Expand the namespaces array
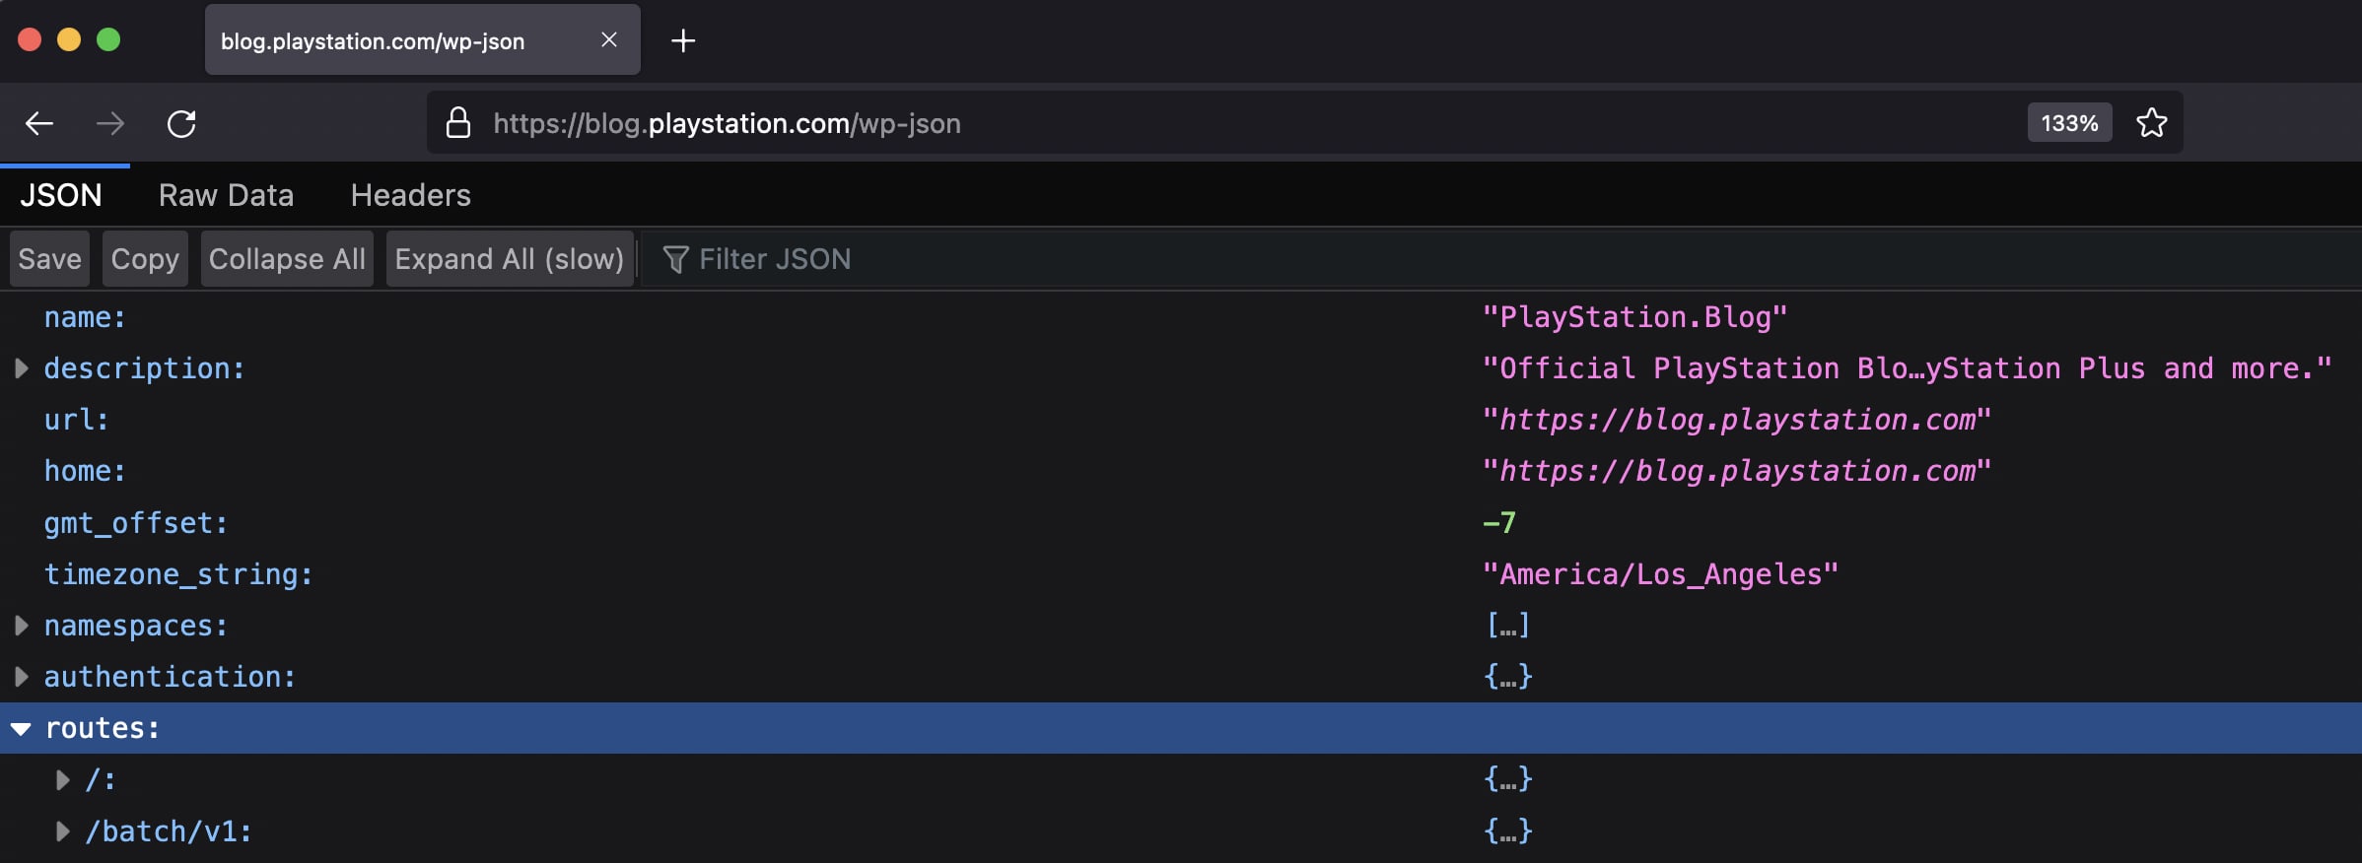Screen dimensions: 2362x863 click(x=21, y=626)
